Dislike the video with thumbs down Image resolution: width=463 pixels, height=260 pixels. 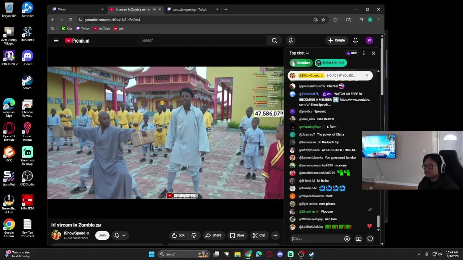point(194,235)
